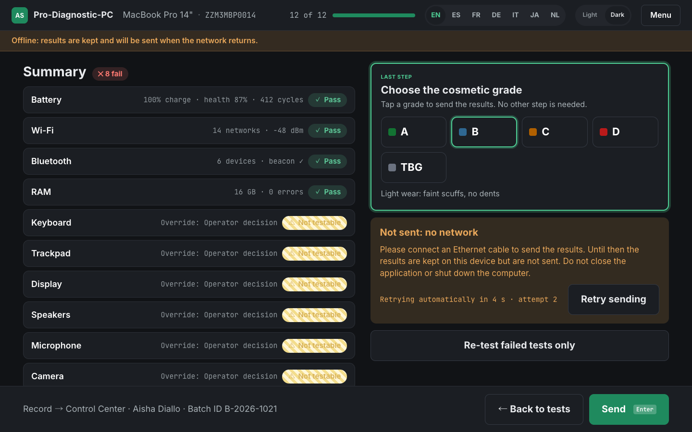Switch language to FR
Viewport: 692px width, 432px height.
click(476, 15)
